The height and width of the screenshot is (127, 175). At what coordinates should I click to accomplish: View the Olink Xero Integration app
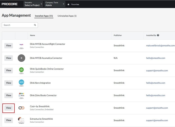(9, 83)
